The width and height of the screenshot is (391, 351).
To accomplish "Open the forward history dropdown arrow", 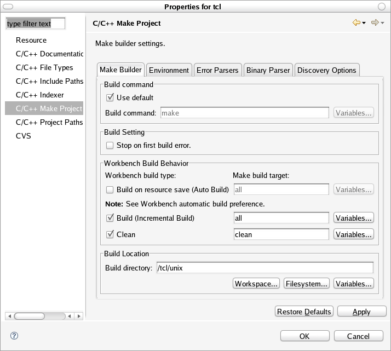I will (382, 24).
